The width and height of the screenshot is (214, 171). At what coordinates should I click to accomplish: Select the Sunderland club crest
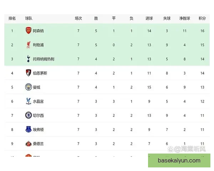point(29,143)
